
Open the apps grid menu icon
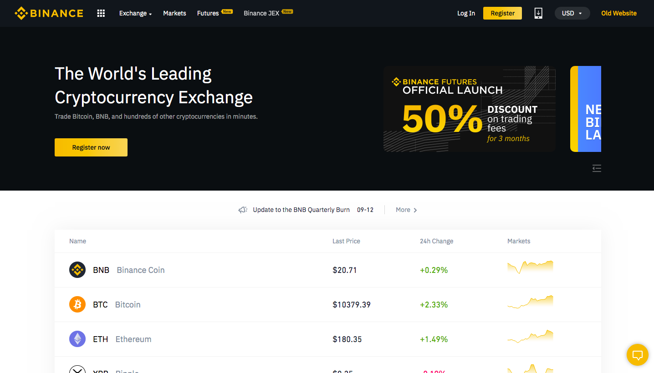(101, 13)
